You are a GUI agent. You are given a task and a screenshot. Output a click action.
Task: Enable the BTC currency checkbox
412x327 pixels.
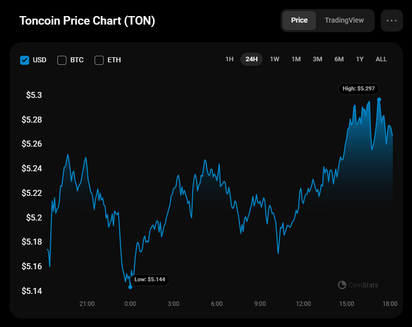[62, 60]
